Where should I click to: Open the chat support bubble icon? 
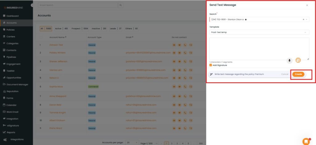point(306,141)
